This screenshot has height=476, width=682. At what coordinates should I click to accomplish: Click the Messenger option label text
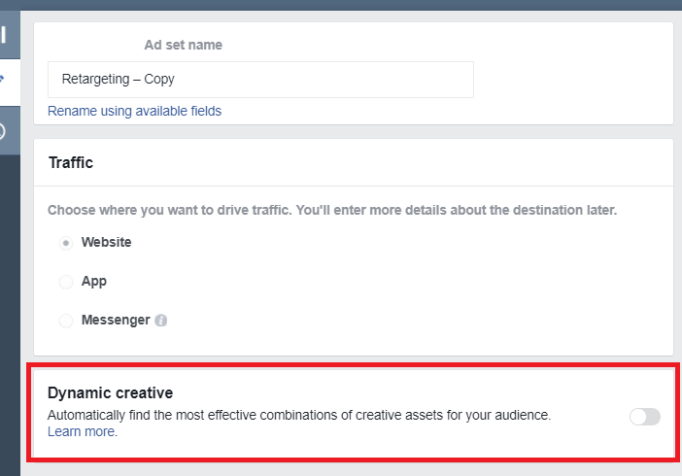pos(116,320)
